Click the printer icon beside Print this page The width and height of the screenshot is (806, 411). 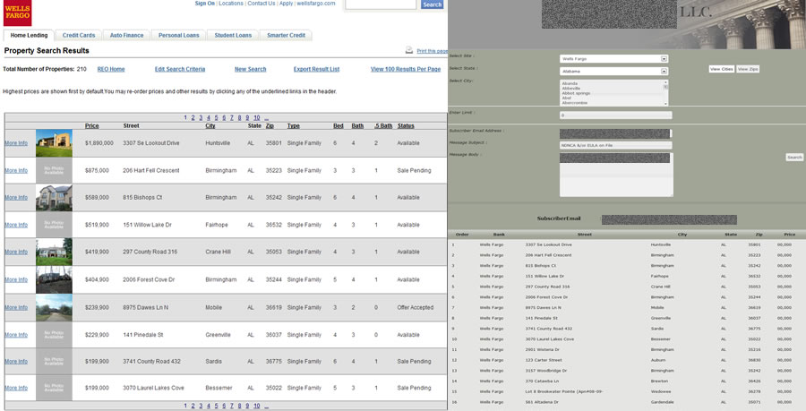point(409,50)
